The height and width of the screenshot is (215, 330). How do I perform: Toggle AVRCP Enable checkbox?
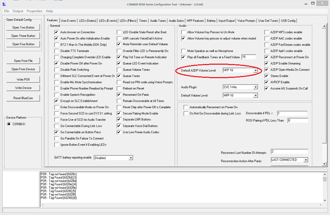[x=267, y=82]
